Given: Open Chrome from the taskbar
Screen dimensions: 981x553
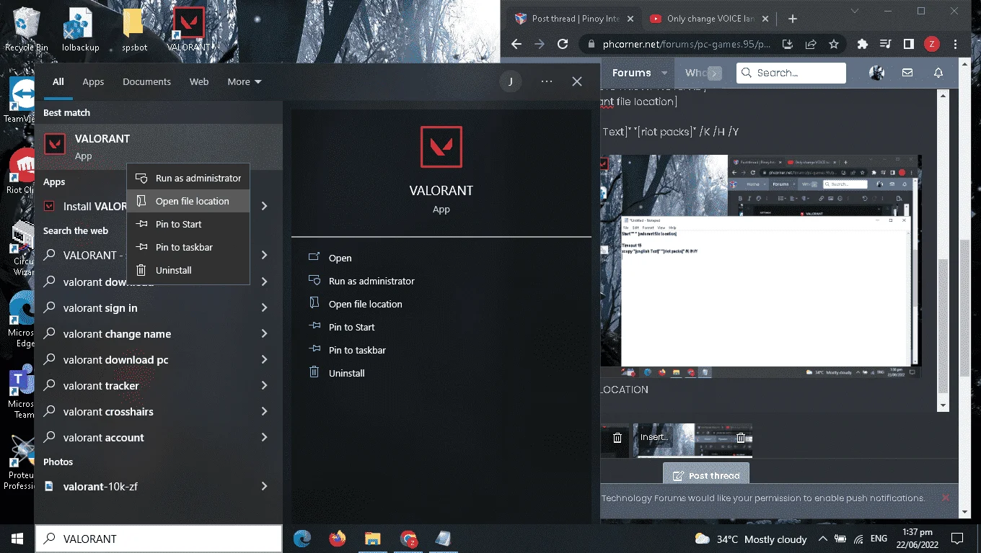Looking at the screenshot, I should [x=408, y=539].
